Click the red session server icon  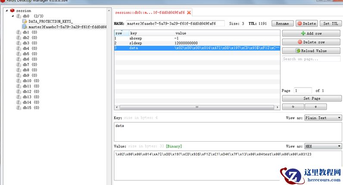click(12, 11)
